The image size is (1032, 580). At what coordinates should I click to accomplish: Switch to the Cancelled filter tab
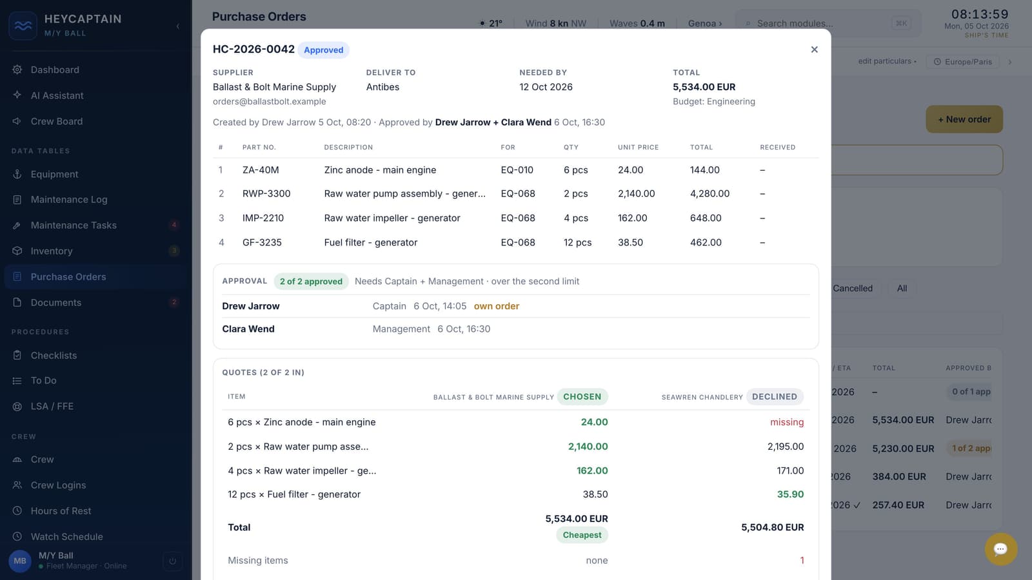[853, 288]
